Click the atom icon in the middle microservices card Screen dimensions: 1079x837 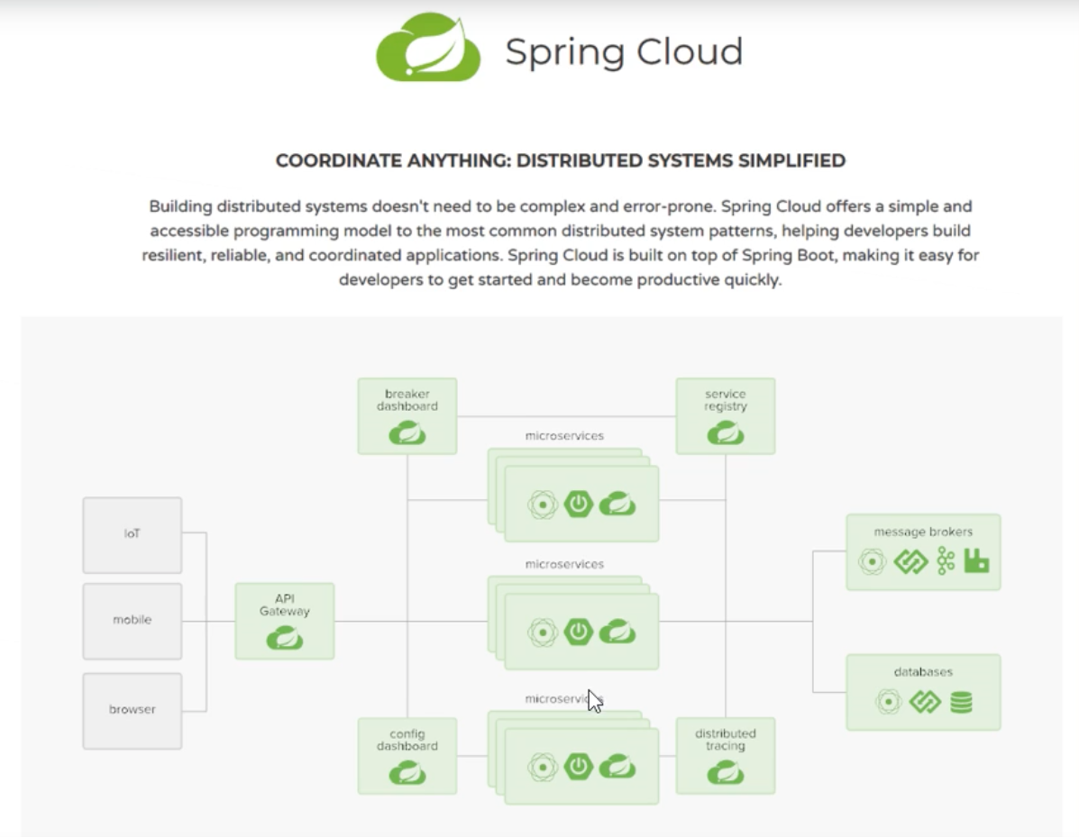click(543, 632)
